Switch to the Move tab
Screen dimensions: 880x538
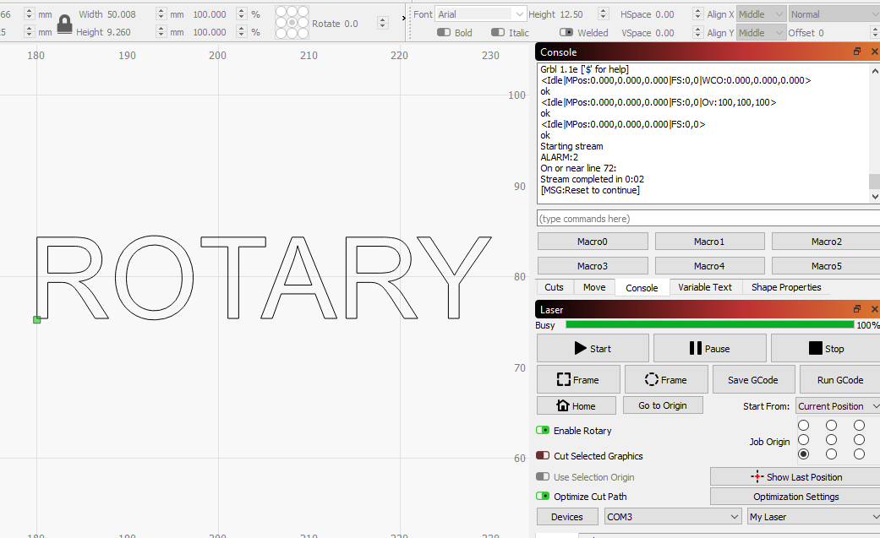point(594,287)
